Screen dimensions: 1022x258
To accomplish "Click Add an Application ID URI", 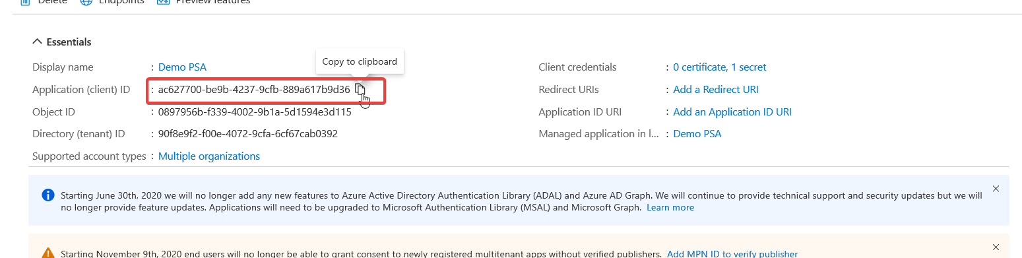I will tap(732, 112).
